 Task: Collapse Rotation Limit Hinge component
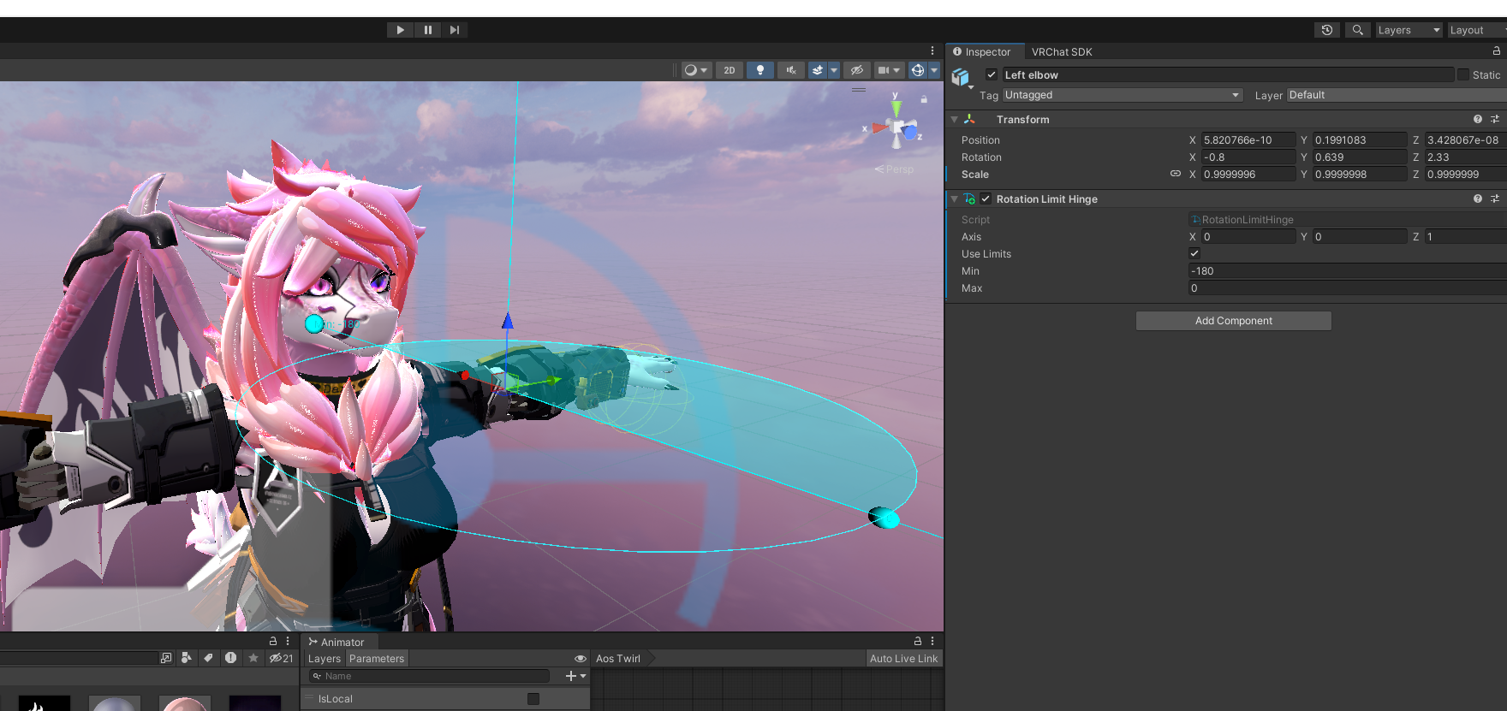(x=954, y=199)
